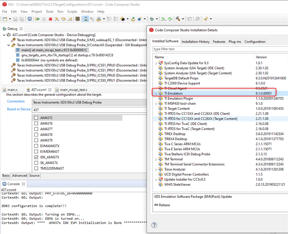Close the Debug view tab
Image resolution: width=288 pixels, height=234 pixels.
[x=21, y=29]
